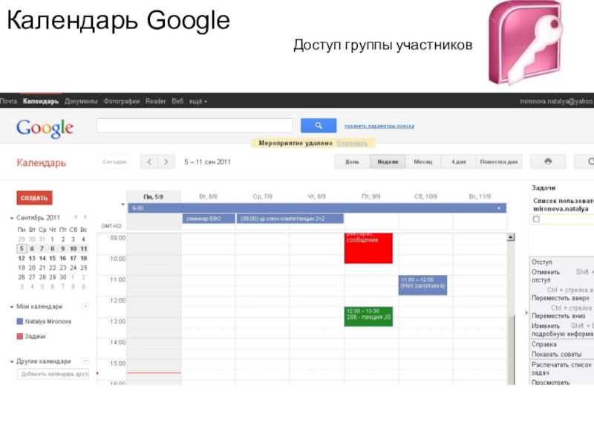Click arrow at end of 9-00 all-day event
Viewport: 594px width, 446px height.
pos(499,208)
